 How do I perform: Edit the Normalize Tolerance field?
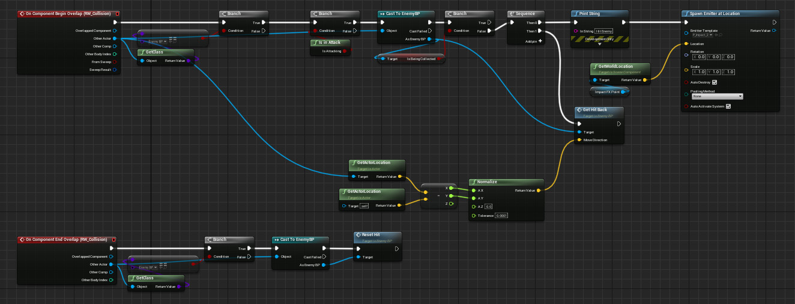[502, 215]
